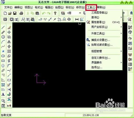This screenshot has height=118, width=134.
Task: Expand the 视图管理 submenu
Action: click(104, 51)
